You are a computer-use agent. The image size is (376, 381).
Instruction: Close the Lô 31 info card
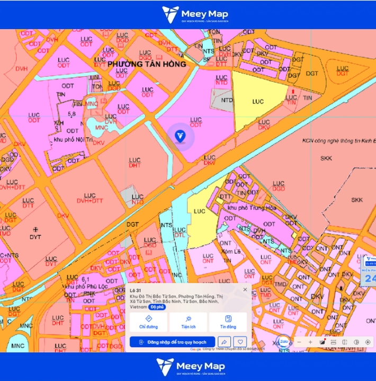point(245,289)
